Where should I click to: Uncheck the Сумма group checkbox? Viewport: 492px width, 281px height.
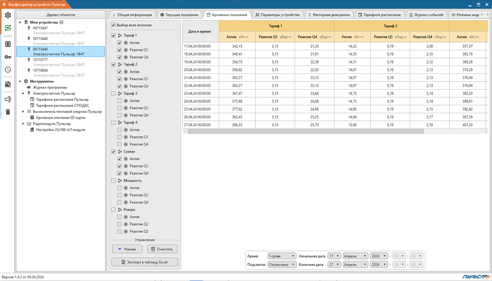pos(113,152)
